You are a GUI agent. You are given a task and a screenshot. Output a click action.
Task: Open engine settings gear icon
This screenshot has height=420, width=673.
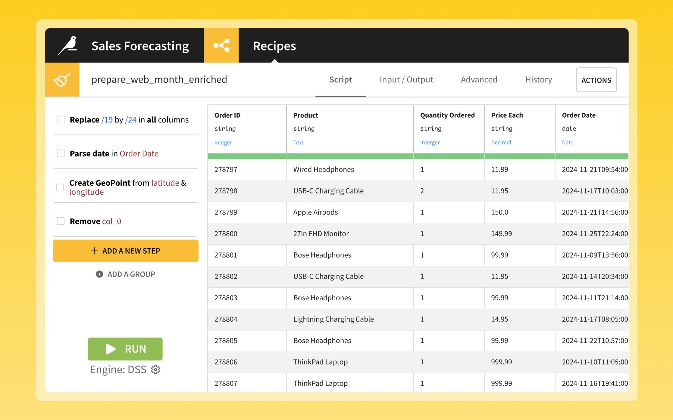coord(156,369)
